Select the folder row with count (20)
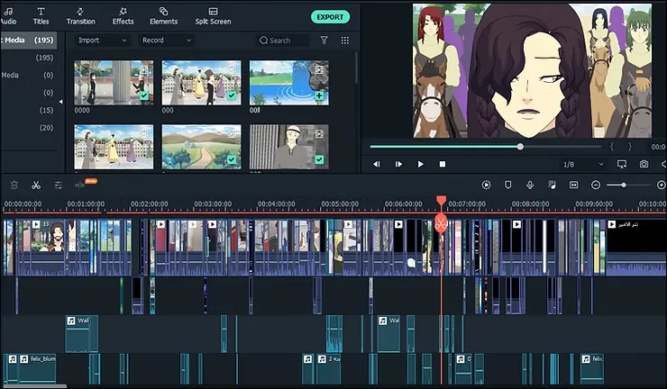 pyautogui.click(x=28, y=128)
